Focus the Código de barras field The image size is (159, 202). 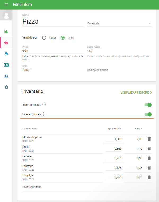click(x=119, y=70)
